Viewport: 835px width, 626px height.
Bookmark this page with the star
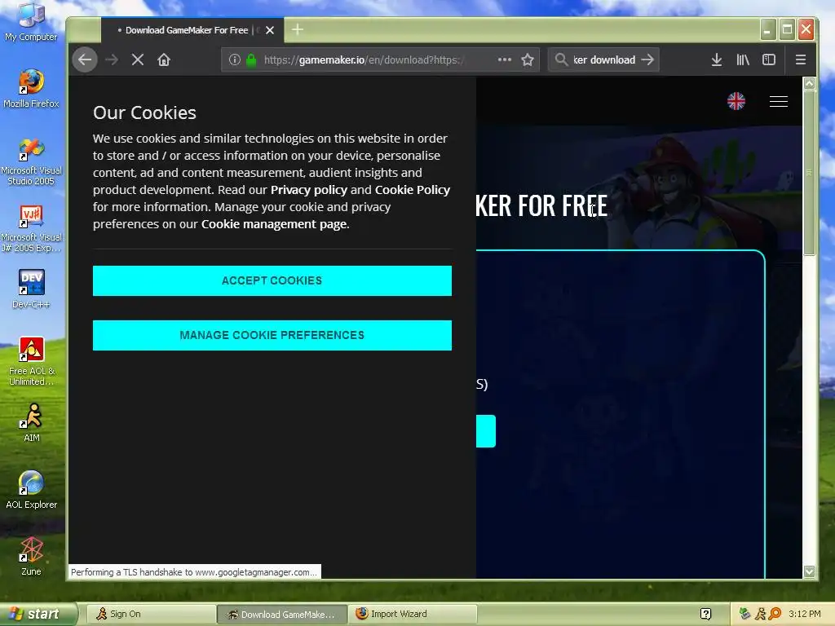pos(528,60)
